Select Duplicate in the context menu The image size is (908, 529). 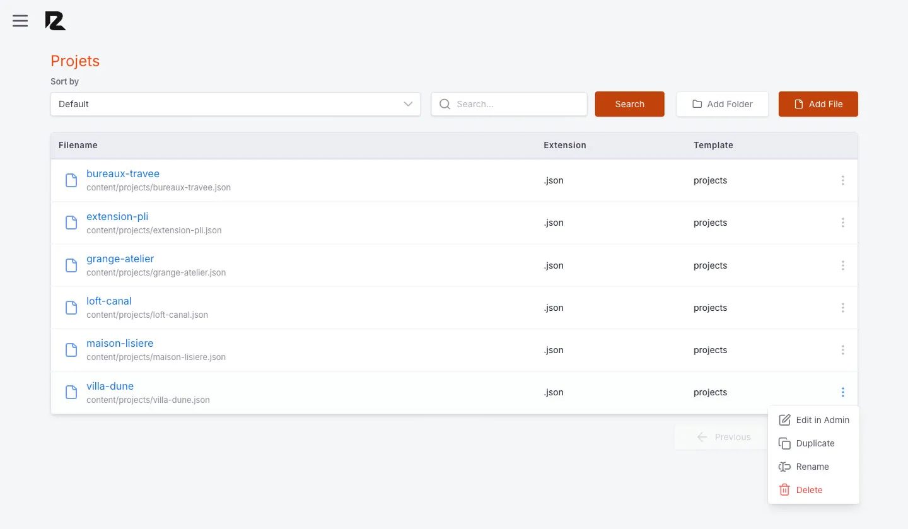813,443
